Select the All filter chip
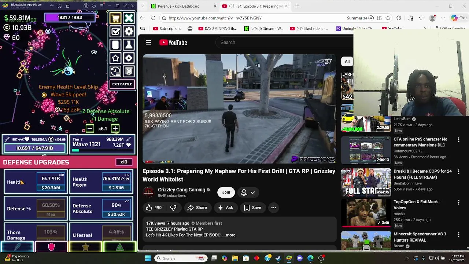The width and height of the screenshot is (469, 264). 347,61
